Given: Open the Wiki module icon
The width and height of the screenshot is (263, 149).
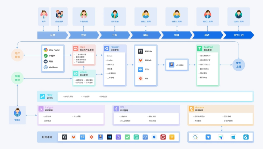Looking at the screenshot, I should pos(116,109).
